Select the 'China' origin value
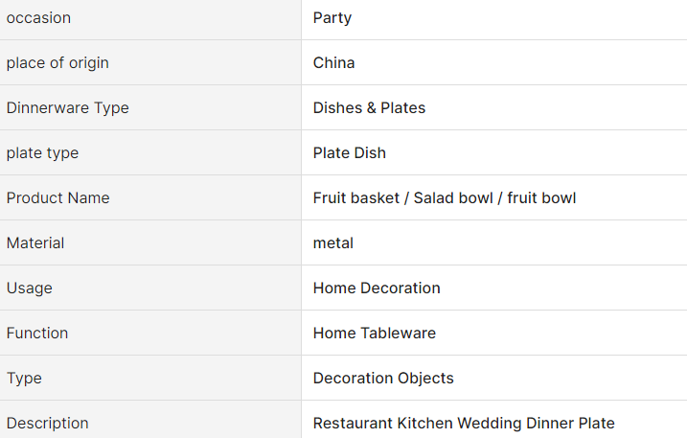The image size is (687, 438). click(x=333, y=63)
